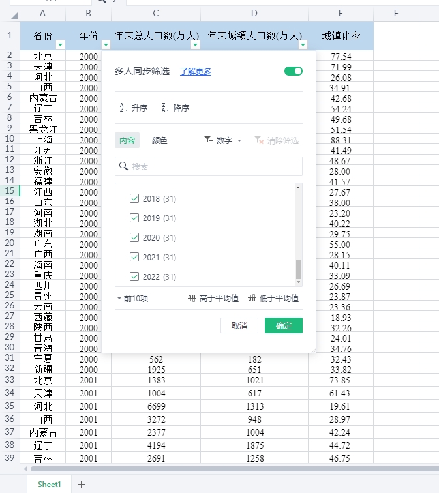Click cell with value 77.54

[341, 57]
